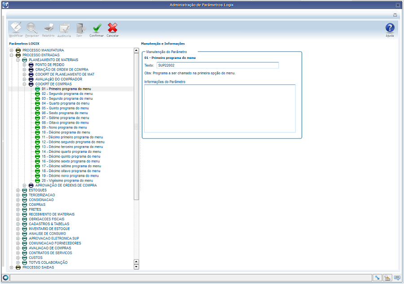The image size is (404, 284).
Task: Confirm changes with green check icon
Action: (x=97, y=28)
